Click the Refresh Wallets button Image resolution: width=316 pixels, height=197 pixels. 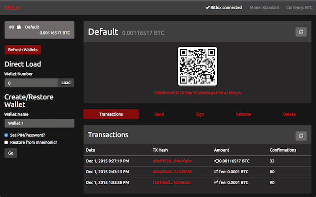(x=23, y=50)
